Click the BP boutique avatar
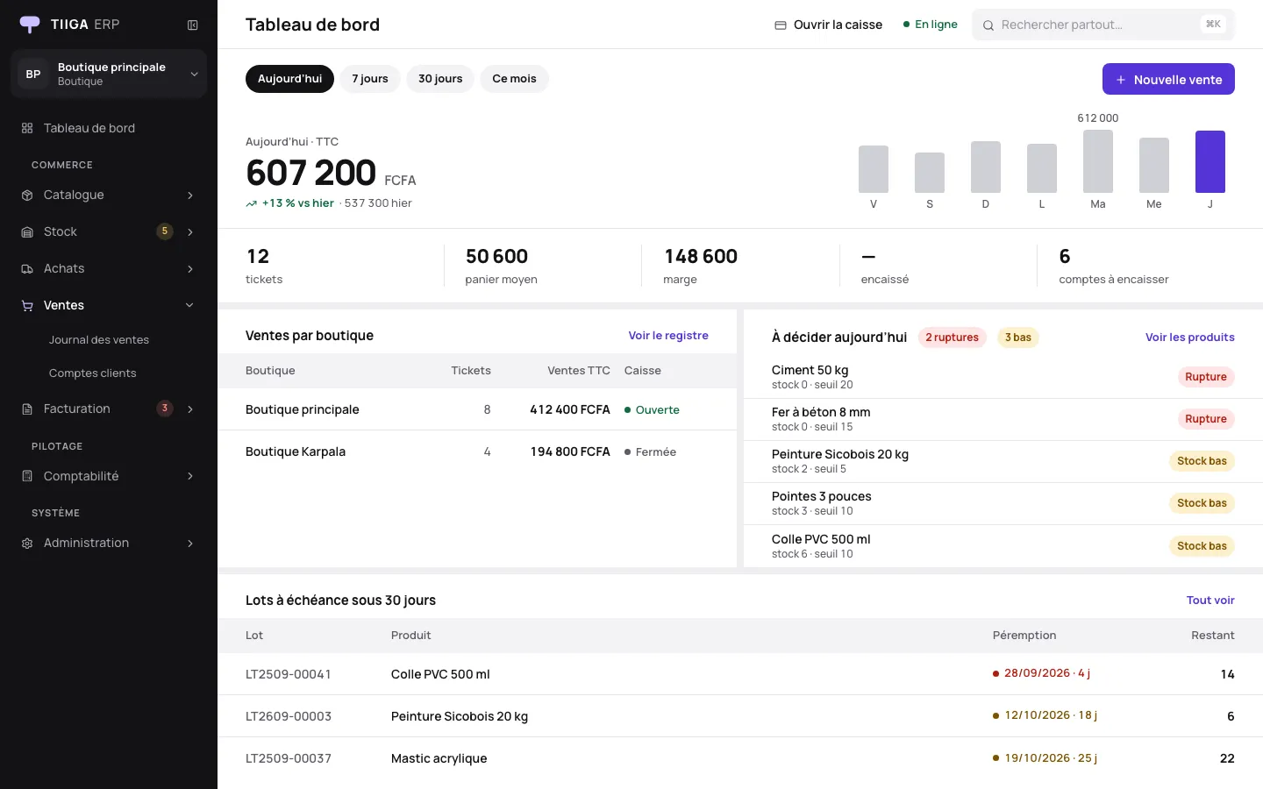The height and width of the screenshot is (789, 1263). (x=33, y=74)
